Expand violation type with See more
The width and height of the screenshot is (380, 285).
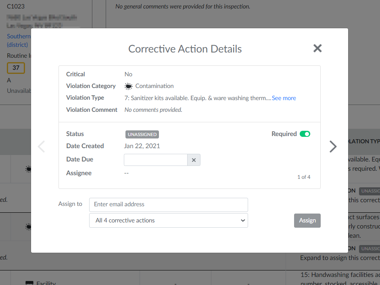tap(284, 98)
